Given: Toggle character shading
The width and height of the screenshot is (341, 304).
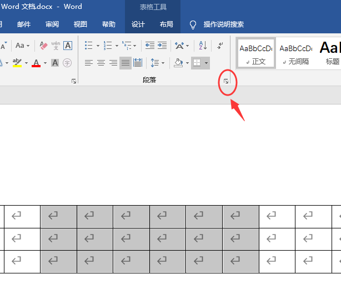Looking at the screenshot, I should [x=55, y=63].
